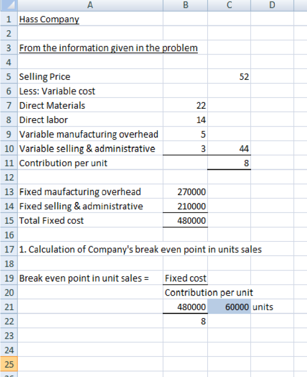
Task: Select row 15 header
Action: (x=9, y=220)
